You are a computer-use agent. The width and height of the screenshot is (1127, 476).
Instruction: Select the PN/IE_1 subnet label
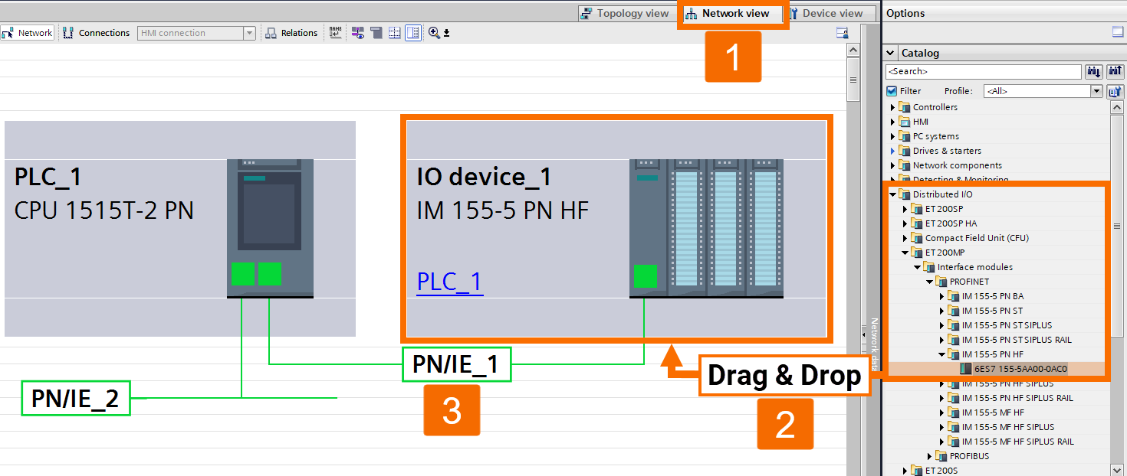click(456, 364)
